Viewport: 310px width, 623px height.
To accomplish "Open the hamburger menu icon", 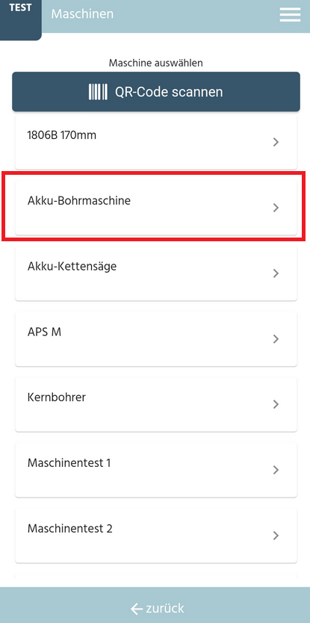I will point(290,14).
